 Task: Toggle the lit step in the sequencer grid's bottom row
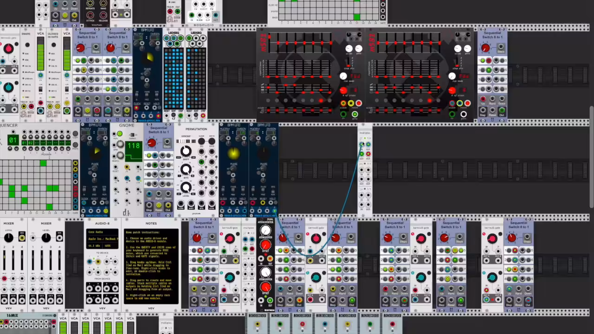49,206
